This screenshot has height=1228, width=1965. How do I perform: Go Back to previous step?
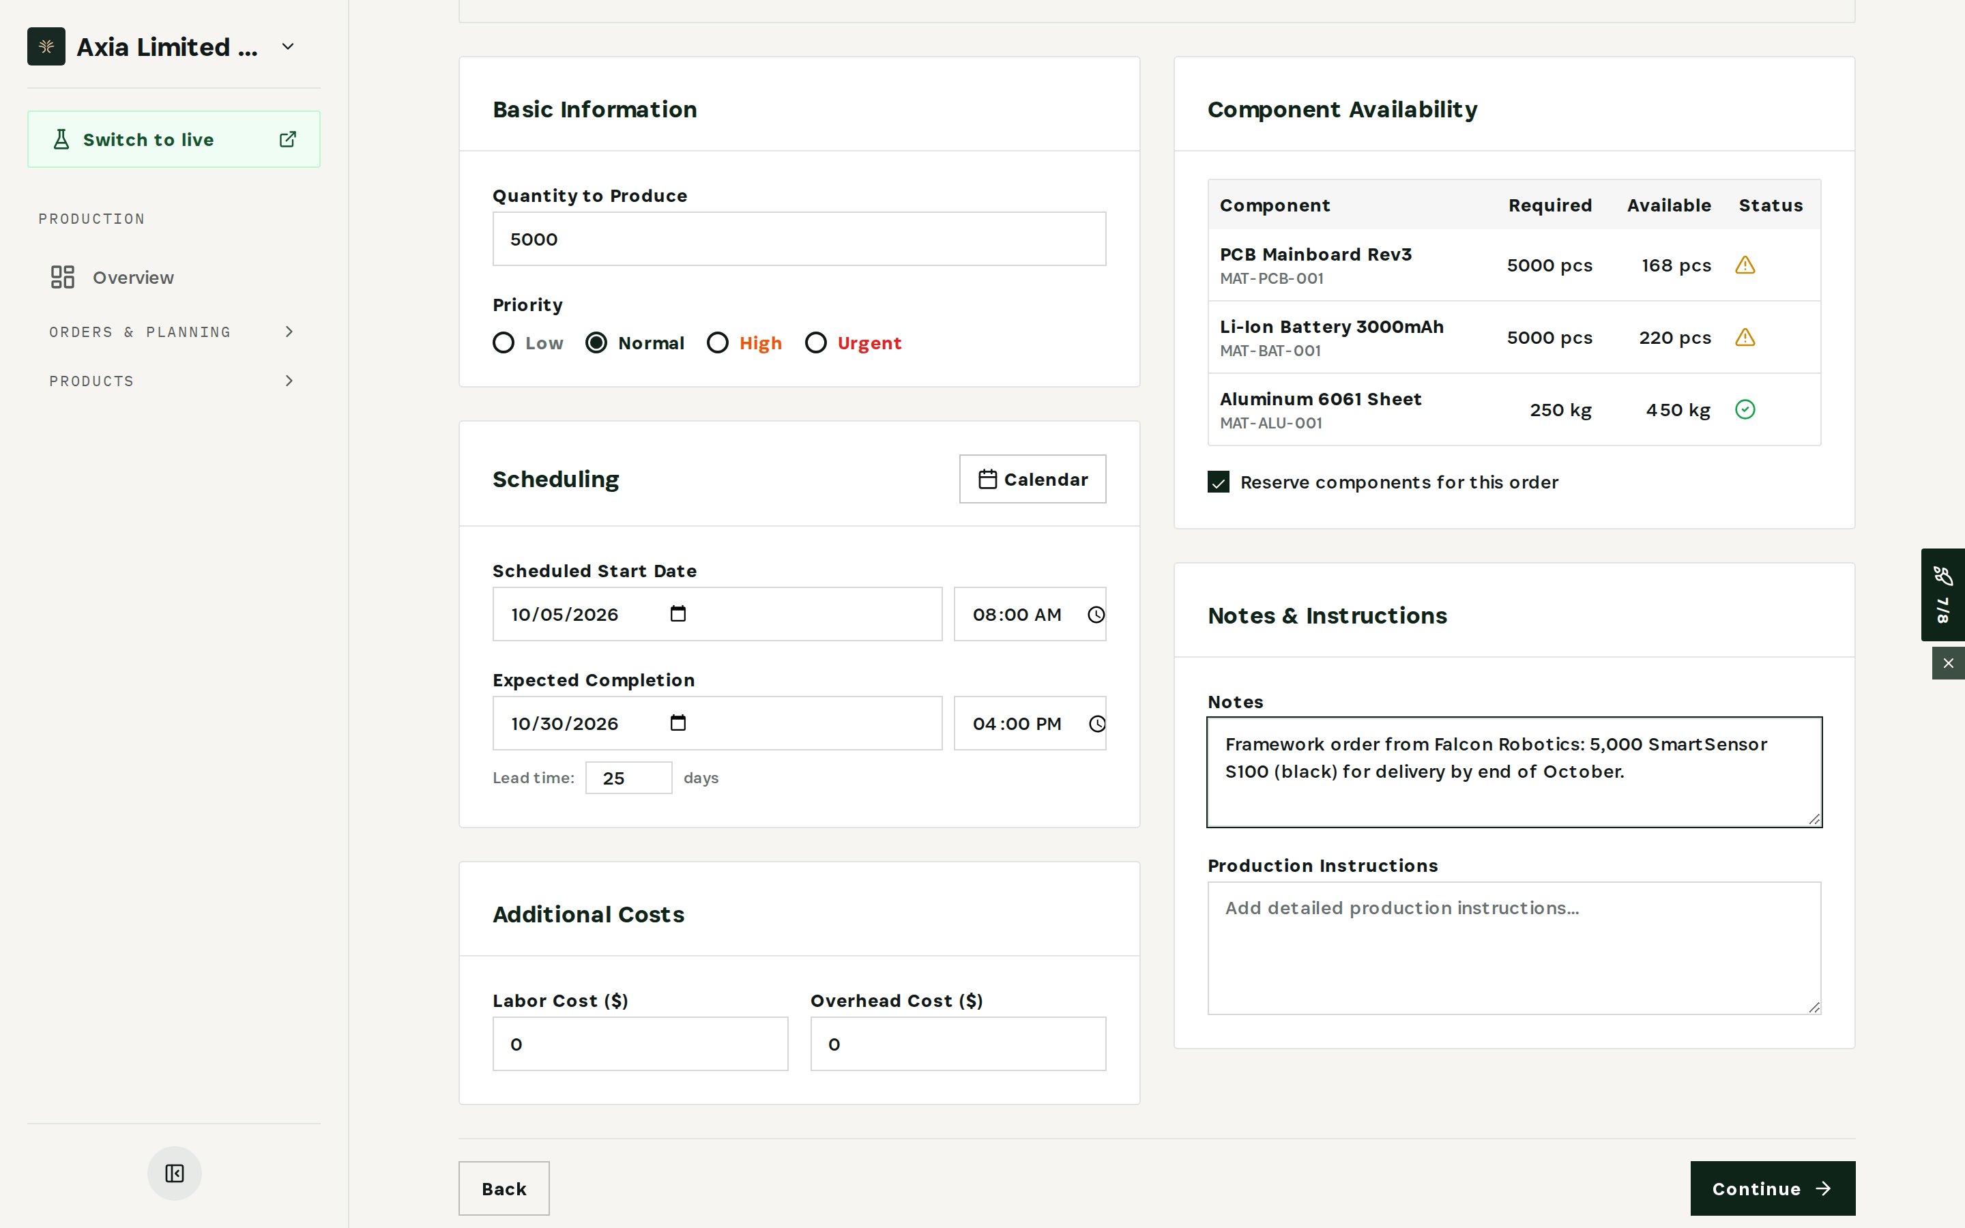pos(504,1188)
